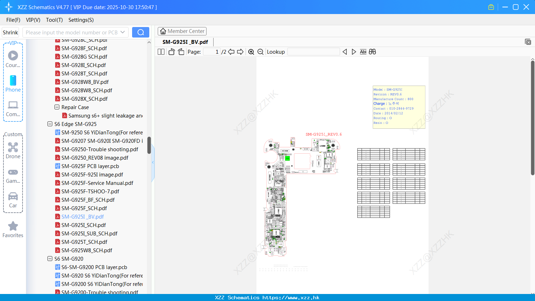
Task: Open the Drone category
Action: click(x=13, y=150)
